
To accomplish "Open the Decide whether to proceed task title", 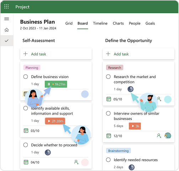I will [x=54, y=145].
